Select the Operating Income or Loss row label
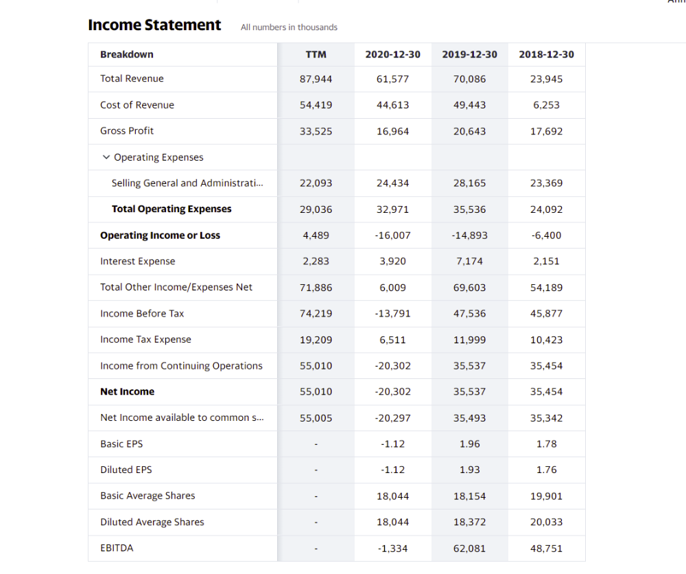The image size is (686, 574). click(160, 236)
